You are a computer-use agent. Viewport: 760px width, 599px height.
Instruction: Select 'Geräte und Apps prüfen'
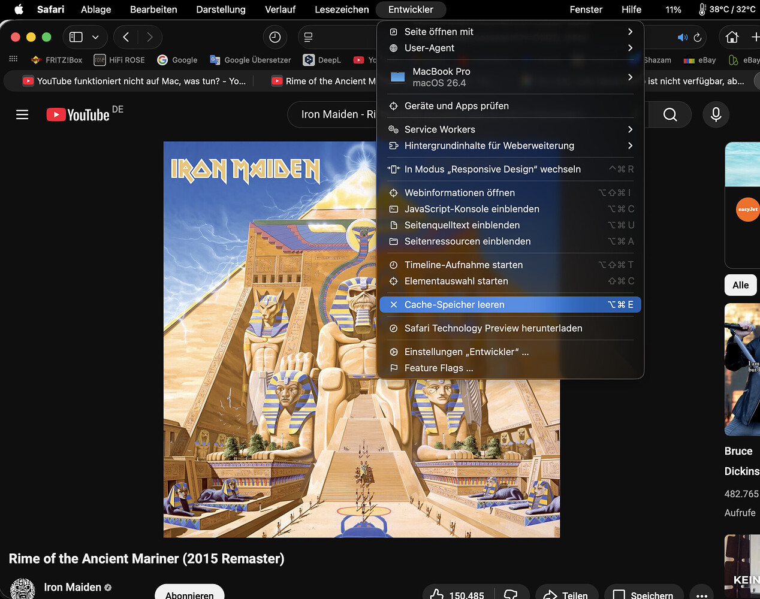coord(510,106)
